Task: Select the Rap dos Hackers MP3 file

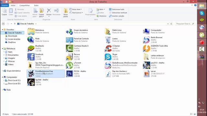Action: click(108, 74)
